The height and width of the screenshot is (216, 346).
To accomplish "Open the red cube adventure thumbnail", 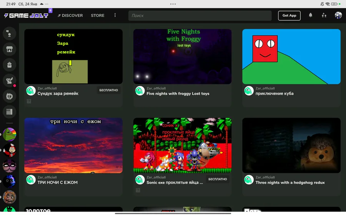I will (x=291, y=56).
